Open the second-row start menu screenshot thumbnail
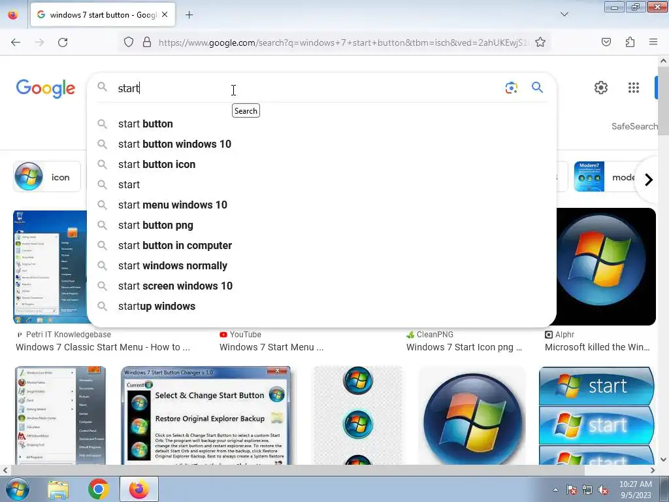 point(60,415)
